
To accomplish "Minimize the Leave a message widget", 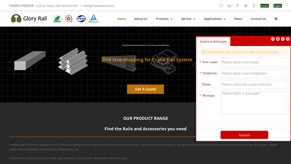I will 283,39.
